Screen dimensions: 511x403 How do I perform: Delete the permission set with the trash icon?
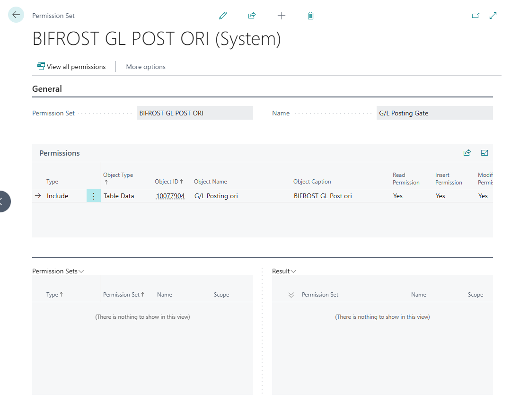(310, 16)
